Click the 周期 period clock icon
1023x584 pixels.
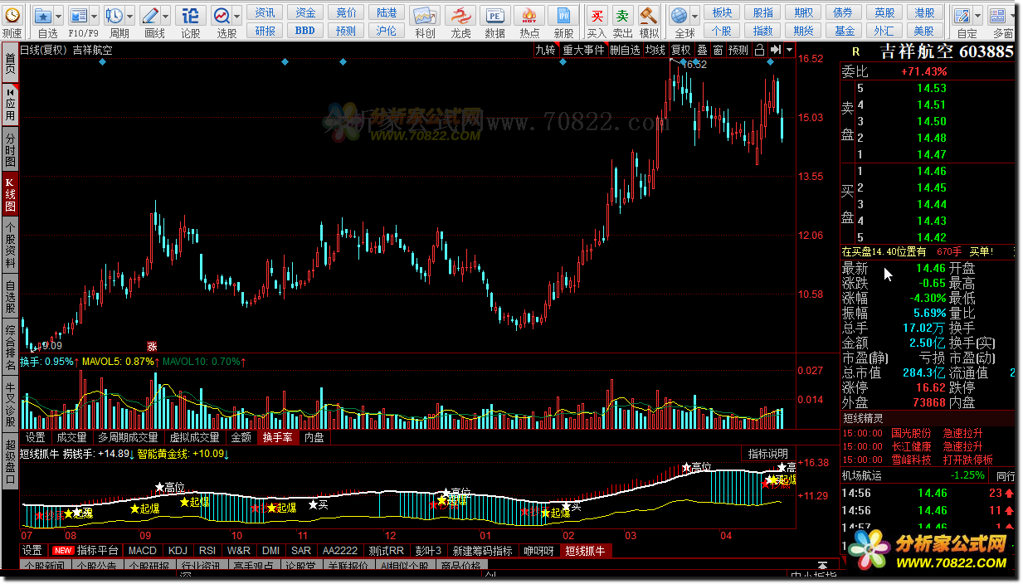click(x=114, y=15)
